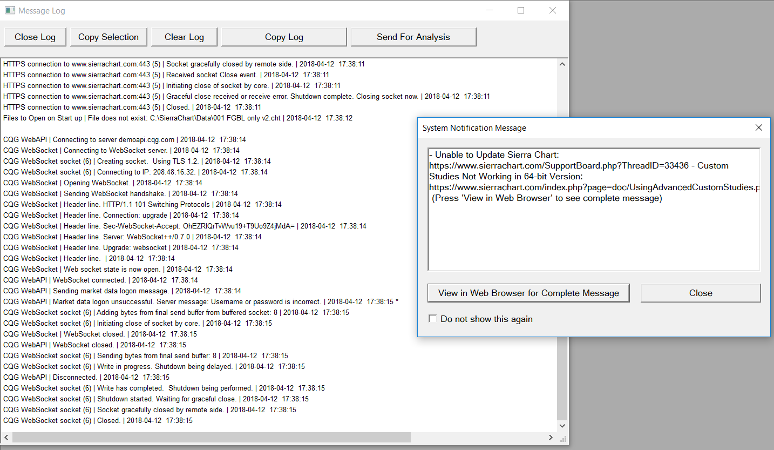Screen dimensions: 774x450
Task: Close the System Notification Message via Close button
Action: [701, 293]
